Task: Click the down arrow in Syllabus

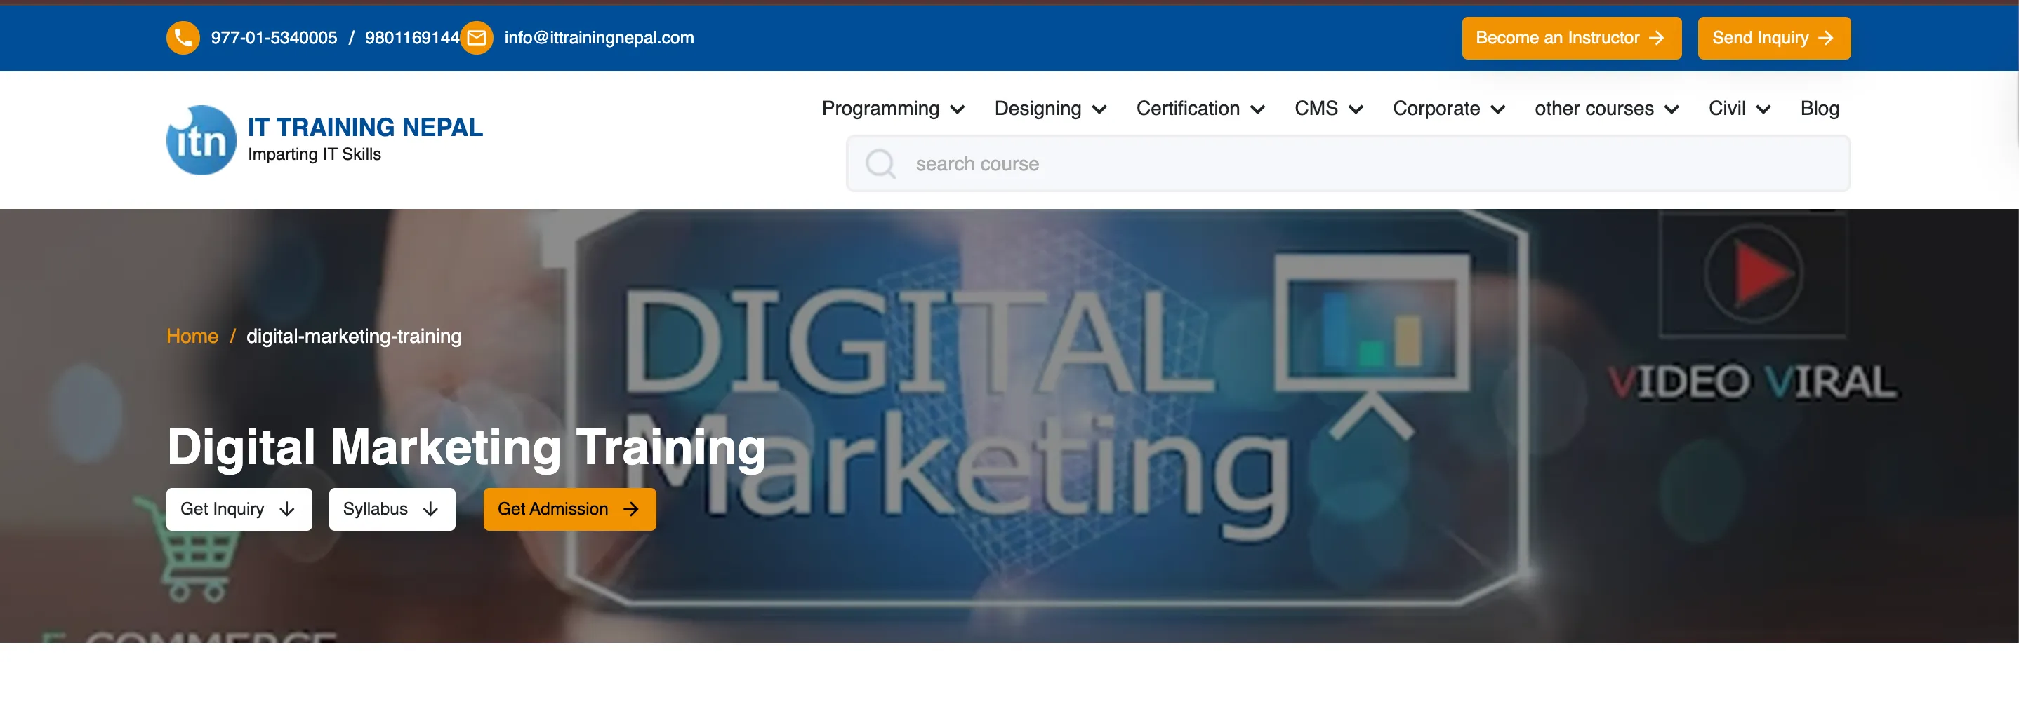Action: click(x=430, y=509)
